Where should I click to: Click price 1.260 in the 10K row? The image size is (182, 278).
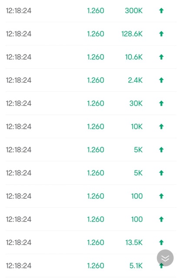click(x=96, y=126)
